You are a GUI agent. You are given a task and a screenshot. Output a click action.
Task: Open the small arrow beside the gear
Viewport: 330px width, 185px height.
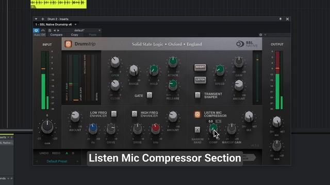(265, 35)
